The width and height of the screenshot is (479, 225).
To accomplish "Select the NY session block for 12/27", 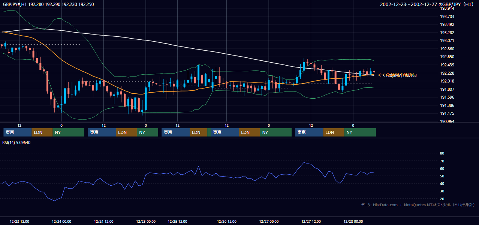I will point(360,132).
